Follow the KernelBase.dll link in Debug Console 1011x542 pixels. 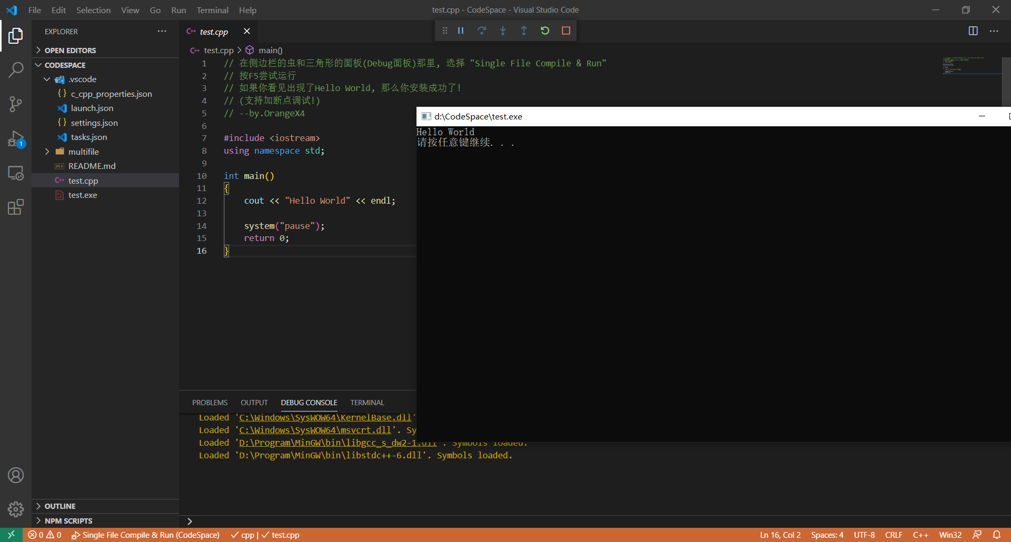click(324, 417)
